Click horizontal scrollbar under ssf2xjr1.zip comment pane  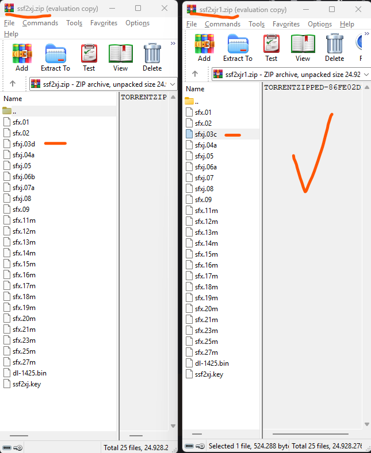point(310,434)
